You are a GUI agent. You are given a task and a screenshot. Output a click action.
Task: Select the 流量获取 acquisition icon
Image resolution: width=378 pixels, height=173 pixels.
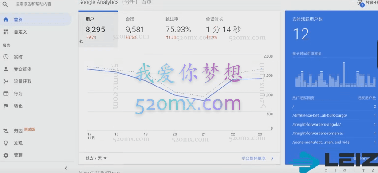coord(6,82)
